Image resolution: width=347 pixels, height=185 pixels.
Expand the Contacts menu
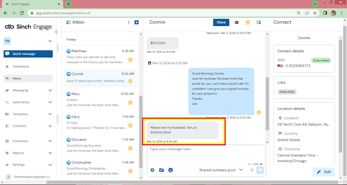click(x=28, y=126)
